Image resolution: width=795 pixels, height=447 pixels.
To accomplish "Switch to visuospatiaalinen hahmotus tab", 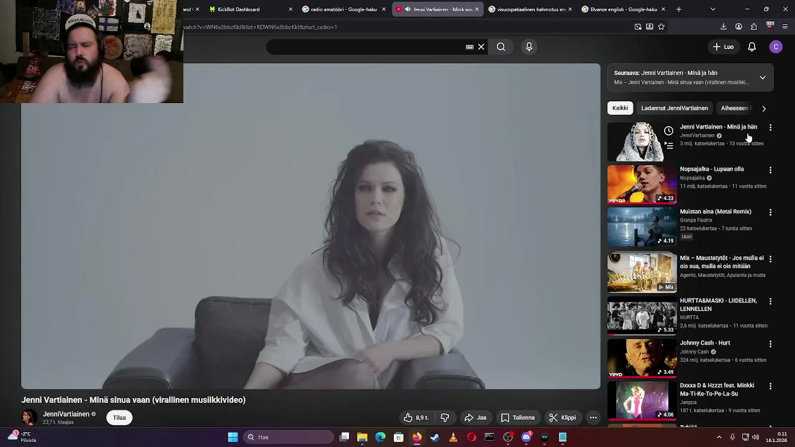I will pyautogui.click(x=530, y=9).
